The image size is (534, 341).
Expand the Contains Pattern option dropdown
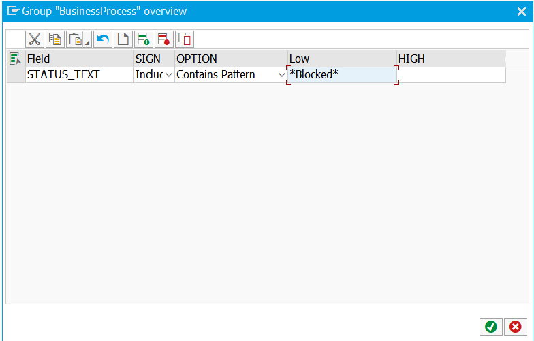pos(282,75)
